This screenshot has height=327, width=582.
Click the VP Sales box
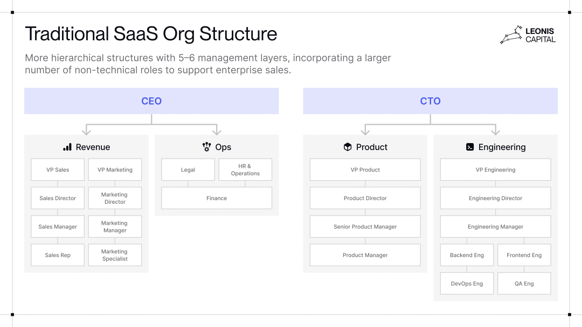(58, 170)
